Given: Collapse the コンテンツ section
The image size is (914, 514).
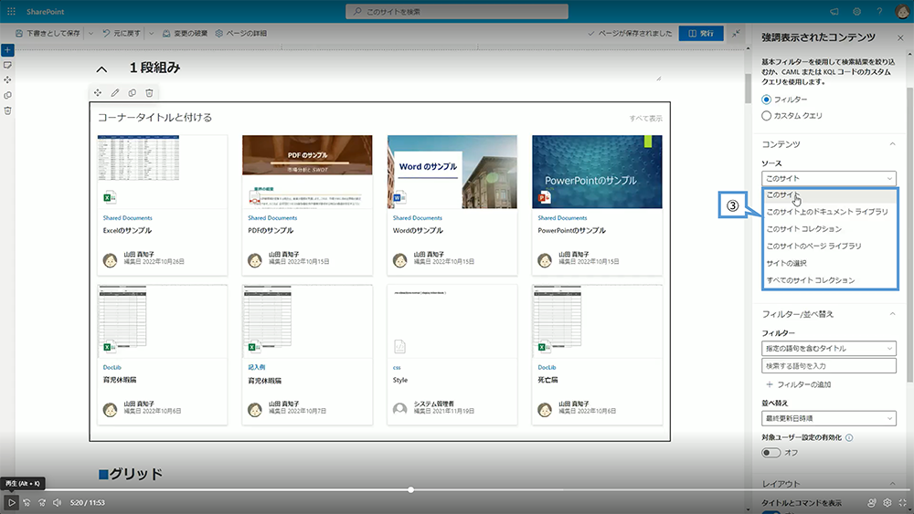Looking at the screenshot, I should pos(892,143).
